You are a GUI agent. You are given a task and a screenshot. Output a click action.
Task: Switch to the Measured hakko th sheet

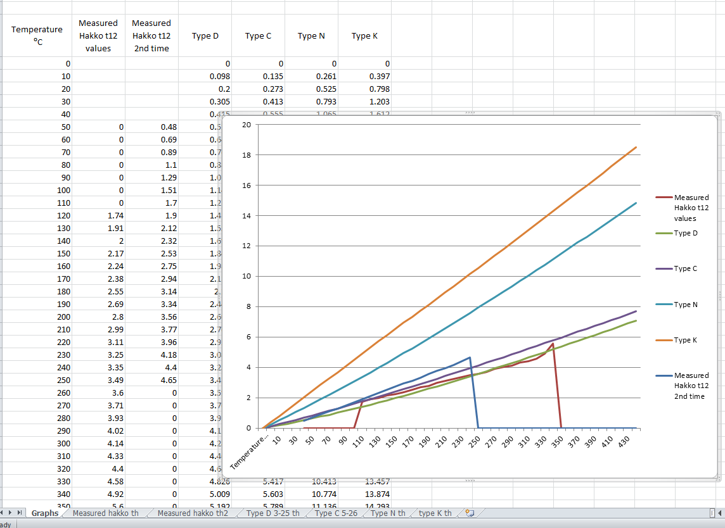coord(105,513)
